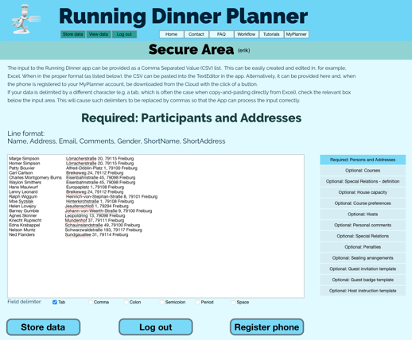412x340 pixels.
Task: Click inside the participants text area
Action: tap(156, 226)
